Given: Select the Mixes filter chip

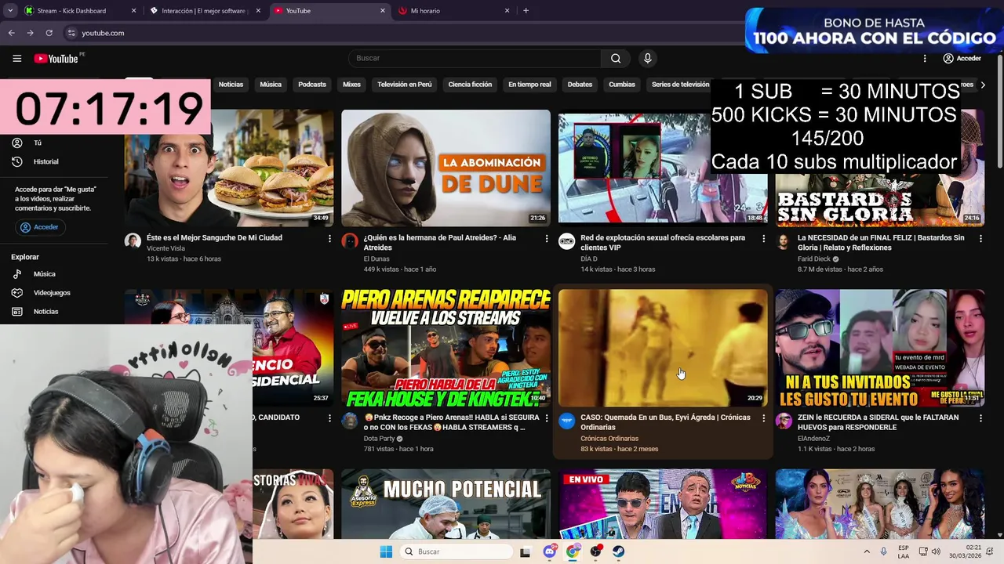Looking at the screenshot, I should (351, 85).
